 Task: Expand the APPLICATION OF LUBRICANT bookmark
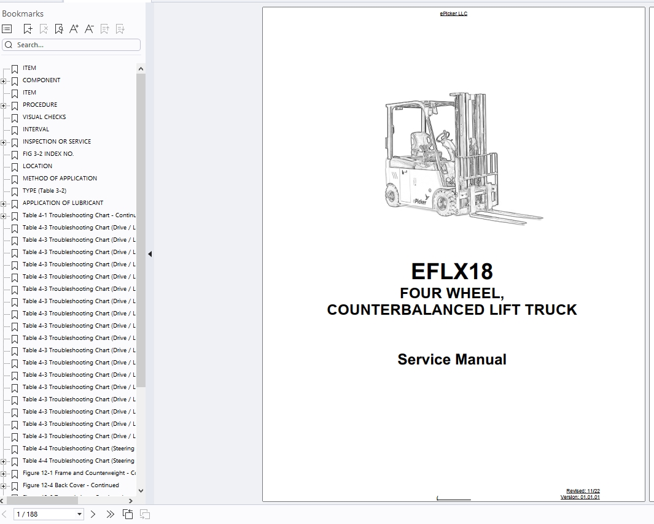[x=3, y=204]
